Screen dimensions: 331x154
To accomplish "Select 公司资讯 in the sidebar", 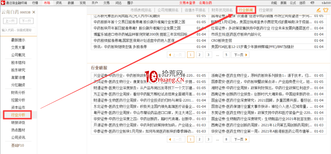I will (x=18, y=137).
